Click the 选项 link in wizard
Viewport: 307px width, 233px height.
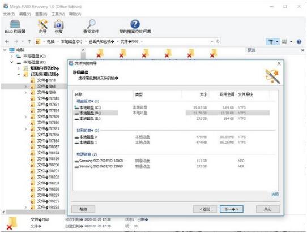click(275, 195)
